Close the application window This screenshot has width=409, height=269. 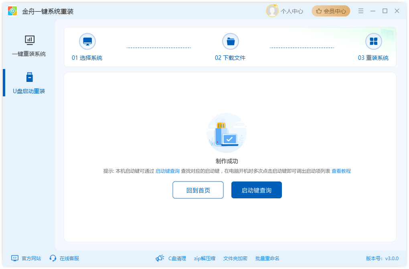pyautogui.click(x=397, y=11)
